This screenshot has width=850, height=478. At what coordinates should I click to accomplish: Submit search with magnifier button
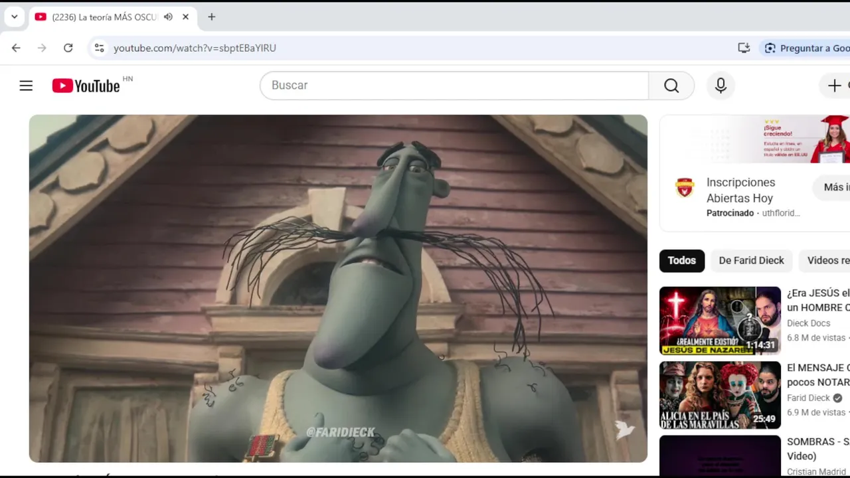click(671, 86)
